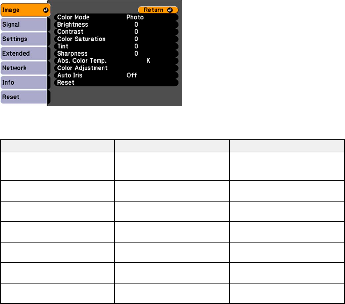Select the Image menu tab
The width and height of the screenshot is (345, 304).
click(26, 10)
